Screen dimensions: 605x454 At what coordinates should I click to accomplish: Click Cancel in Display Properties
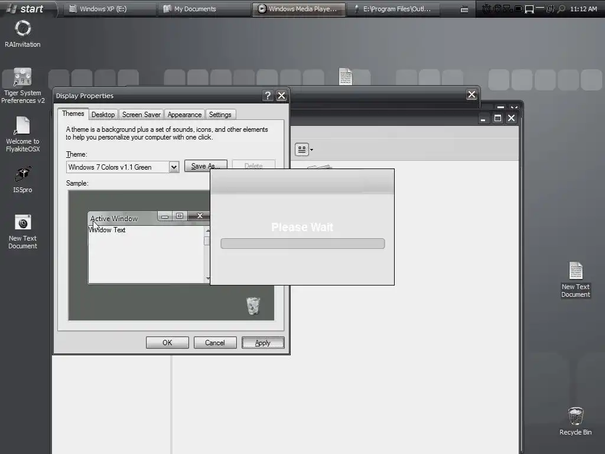point(215,342)
